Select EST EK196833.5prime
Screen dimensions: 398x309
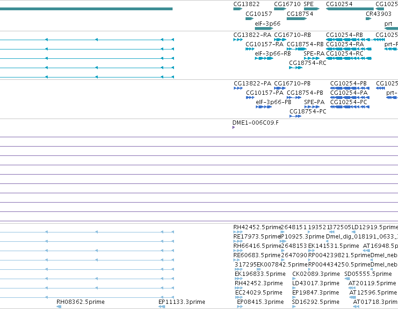click(260, 274)
